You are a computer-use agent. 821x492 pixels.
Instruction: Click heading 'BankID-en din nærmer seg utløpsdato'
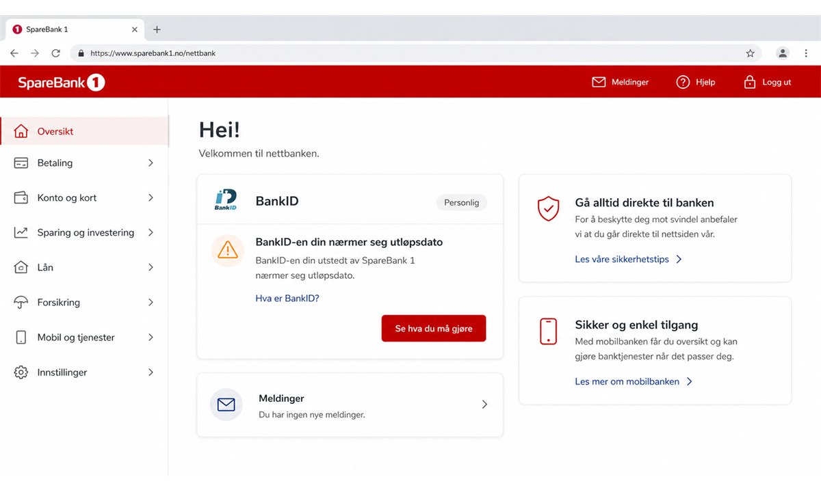point(349,242)
